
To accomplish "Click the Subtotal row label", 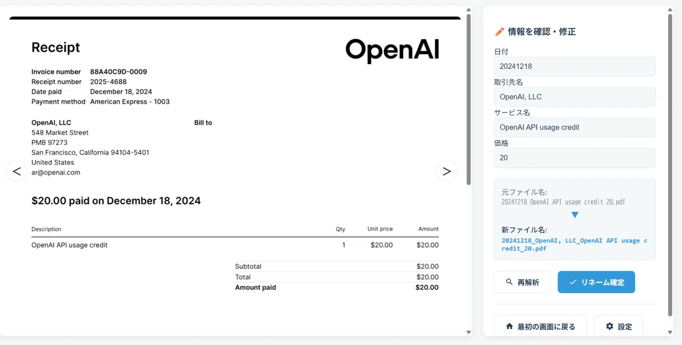I will pyautogui.click(x=248, y=267).
